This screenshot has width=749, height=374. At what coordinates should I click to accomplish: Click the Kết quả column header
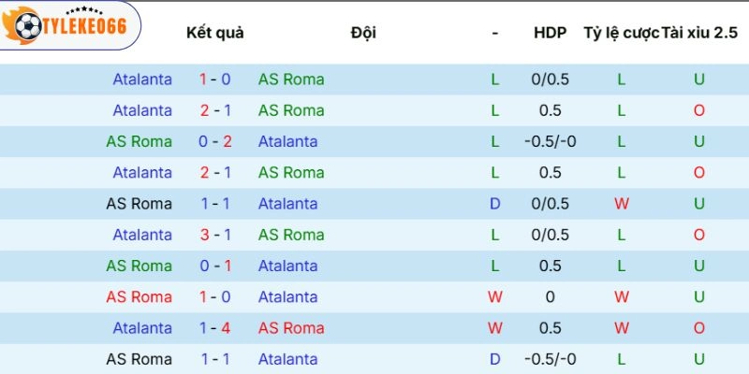[x=215, y=33]
